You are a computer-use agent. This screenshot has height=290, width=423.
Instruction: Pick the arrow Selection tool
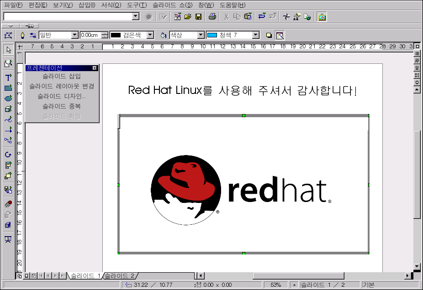pos(8,50)
